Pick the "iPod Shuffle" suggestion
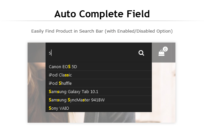 coord(60,83)
